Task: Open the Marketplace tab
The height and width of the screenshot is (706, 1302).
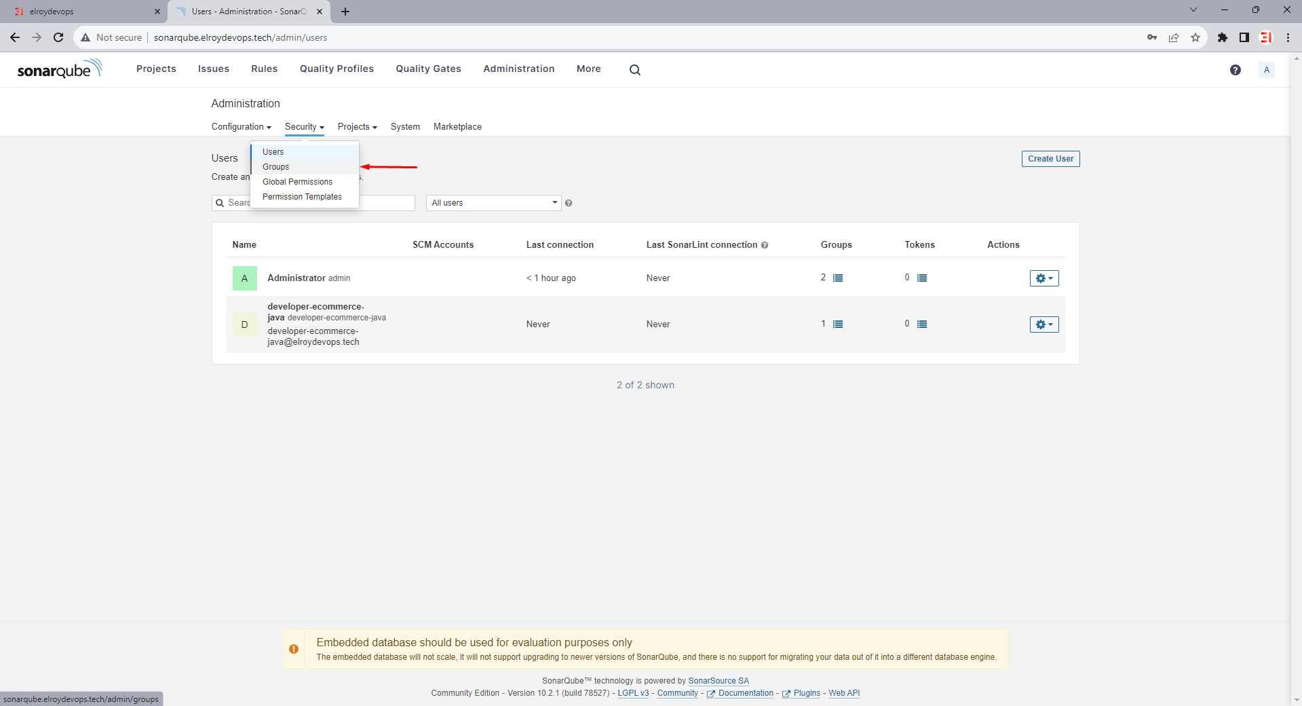Action: (x=457, y=127)
